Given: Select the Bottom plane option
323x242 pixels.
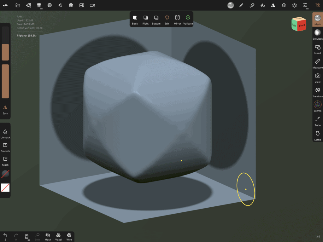Looking at the screenshot, I should (156, 20).
